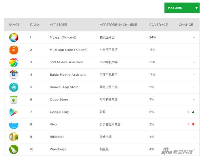This screenshot has width=200, height=159.
Task: Click the Wandoujia green icon
Action: pyautogui.click(x=14, y=149)
